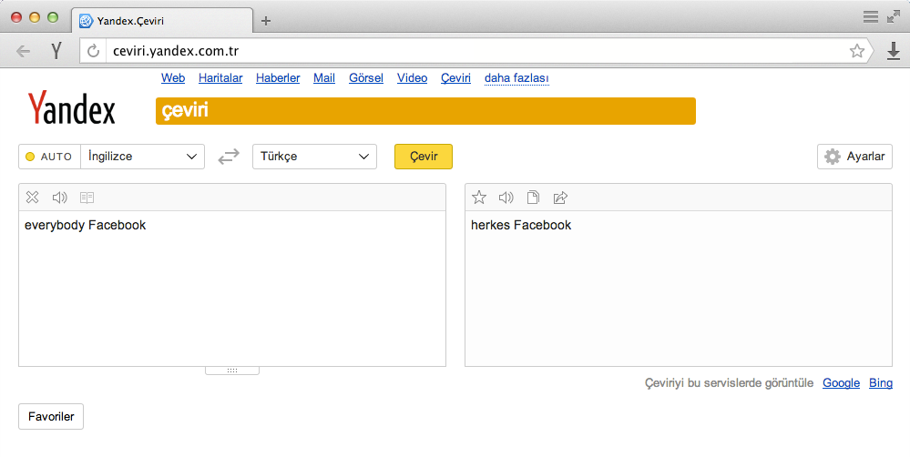Go to Web in Yandex services bar
Viewport: 910px width, 457px height.
coord(173,77)
